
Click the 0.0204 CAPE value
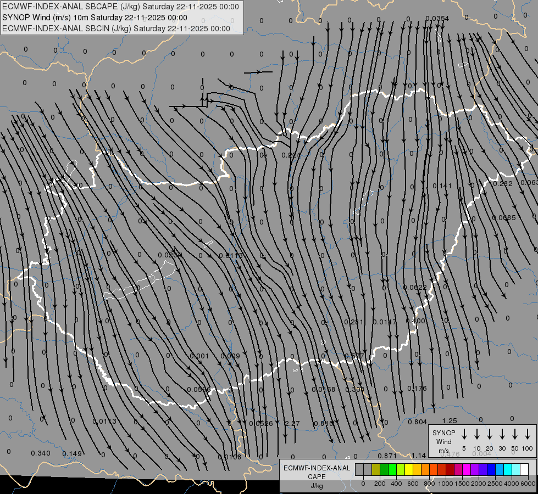(169, 255)
